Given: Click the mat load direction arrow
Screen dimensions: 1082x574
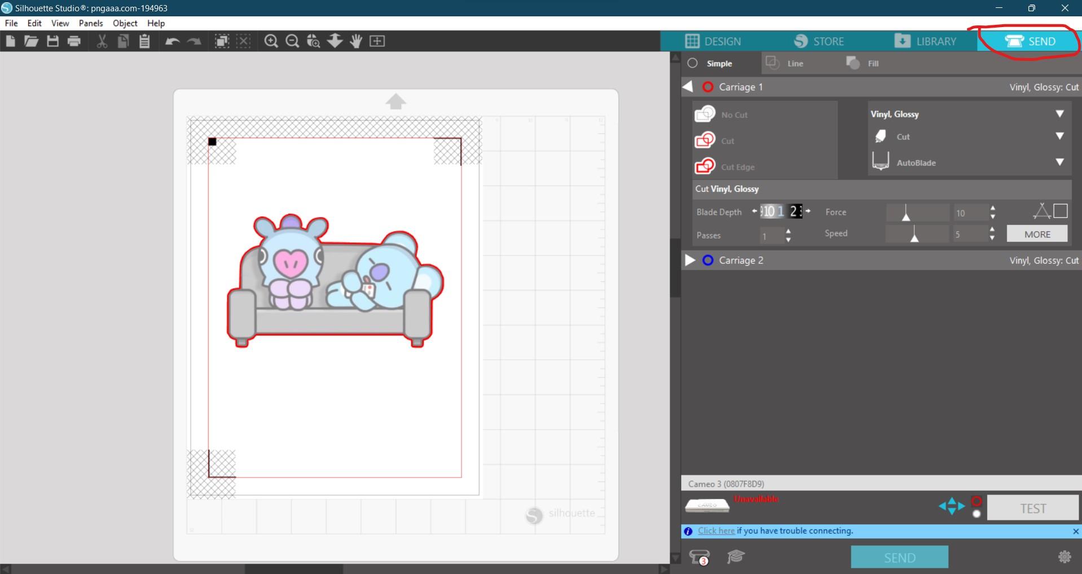Looking at the screenshot, I should pyautogui.click(x=396, y=101).
